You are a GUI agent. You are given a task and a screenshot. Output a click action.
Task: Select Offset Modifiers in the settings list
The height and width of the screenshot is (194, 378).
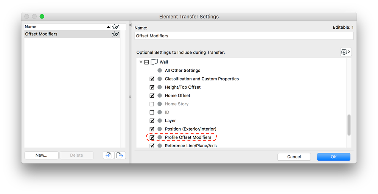click(42, 34)
